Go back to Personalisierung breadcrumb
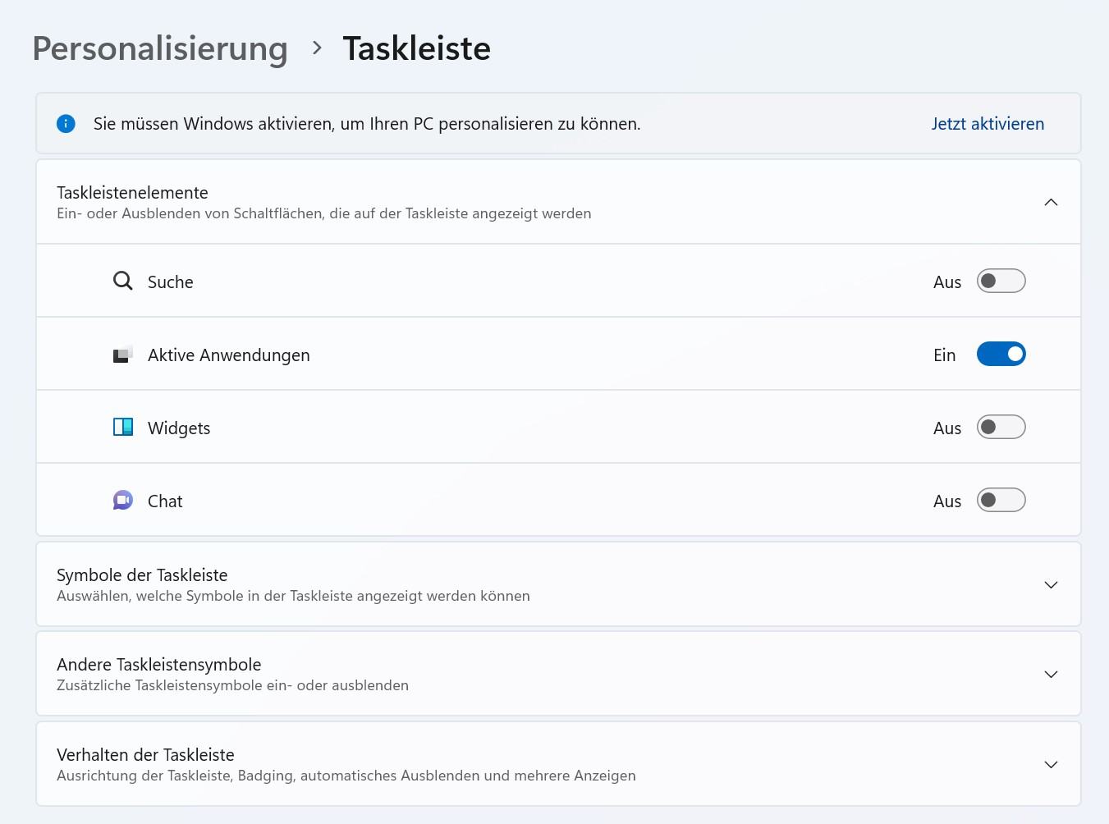This screenshot has height=824, width=1109. 160,48
